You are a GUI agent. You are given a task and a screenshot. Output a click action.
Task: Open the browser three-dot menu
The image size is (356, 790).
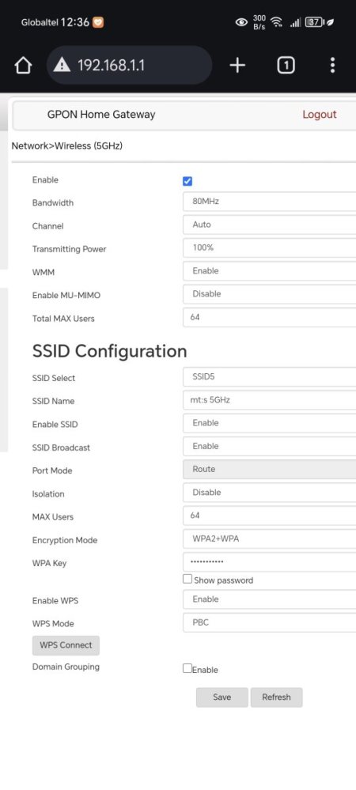click(332, 65)
